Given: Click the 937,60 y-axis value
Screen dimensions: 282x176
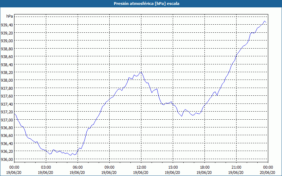Looking at the screenshot, I should pos(7,96).
